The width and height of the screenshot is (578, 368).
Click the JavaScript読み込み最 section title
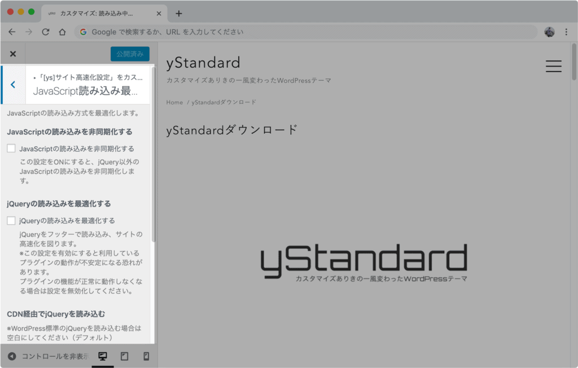tap(85, 91)
